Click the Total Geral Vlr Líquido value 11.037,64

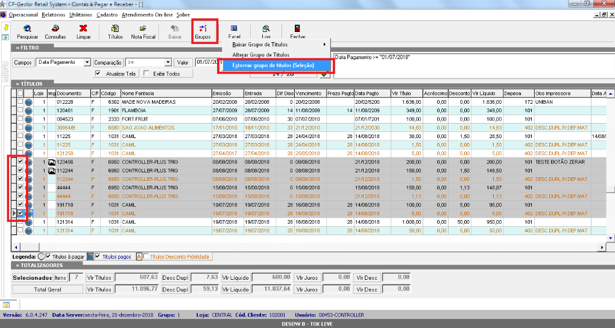(x=271, y=289)
